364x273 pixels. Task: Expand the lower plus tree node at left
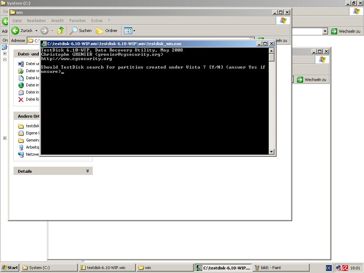pos(5,138)
